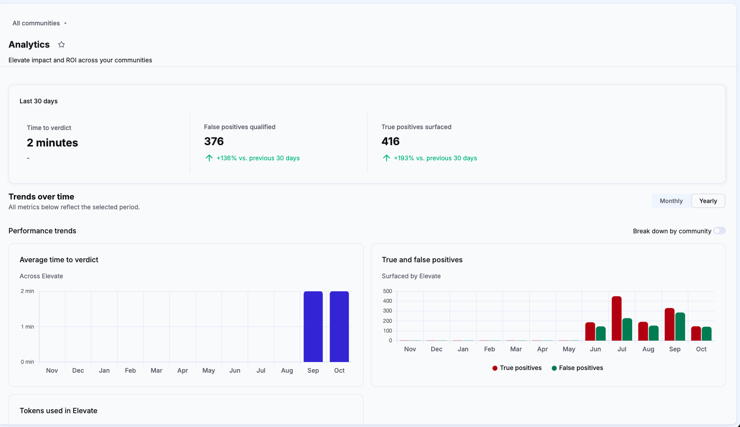
Task: Click 'Surfaced by Elevate' subtitle
Action: (x=411, y=276)
